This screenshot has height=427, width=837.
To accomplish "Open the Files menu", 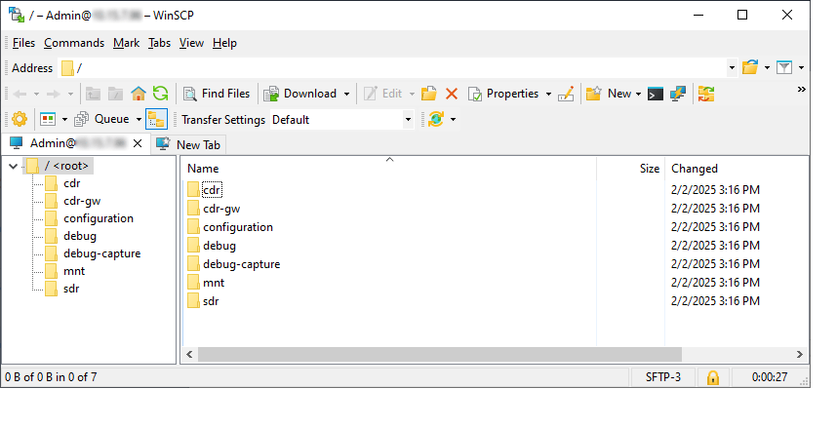I will click(x=23, y=43).
